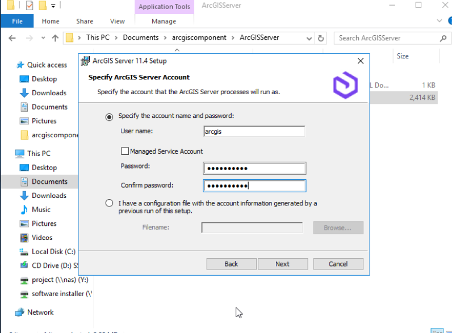Click into the Confirm password field
452x333 pixels.
point(254,186)
